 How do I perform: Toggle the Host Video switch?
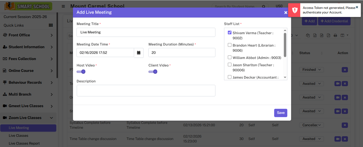click(81, 72)
